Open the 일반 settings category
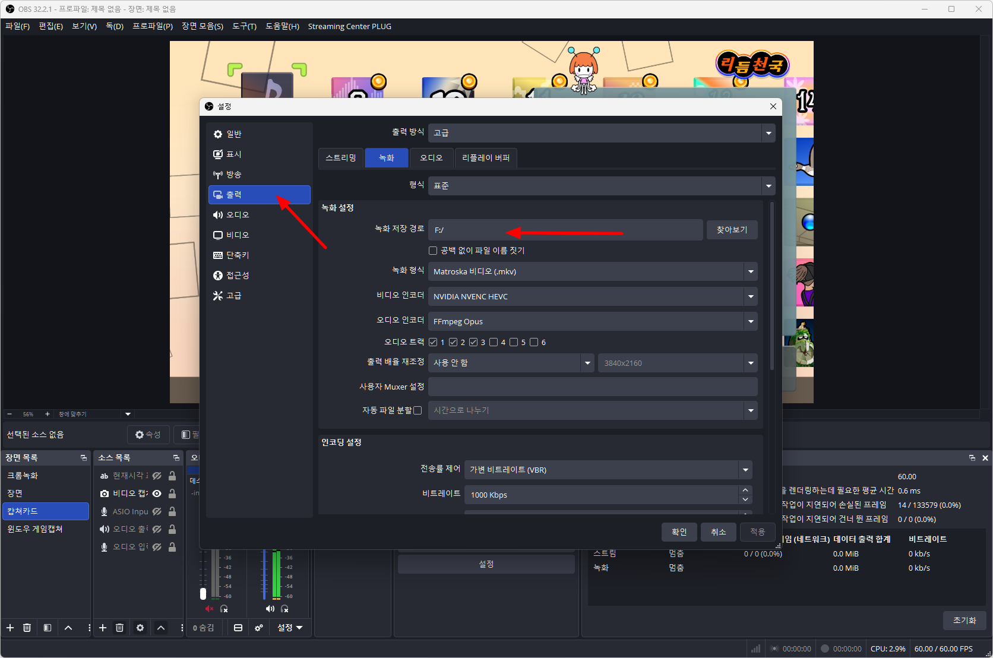Viewport: 993px width, 658px height. 259,134
